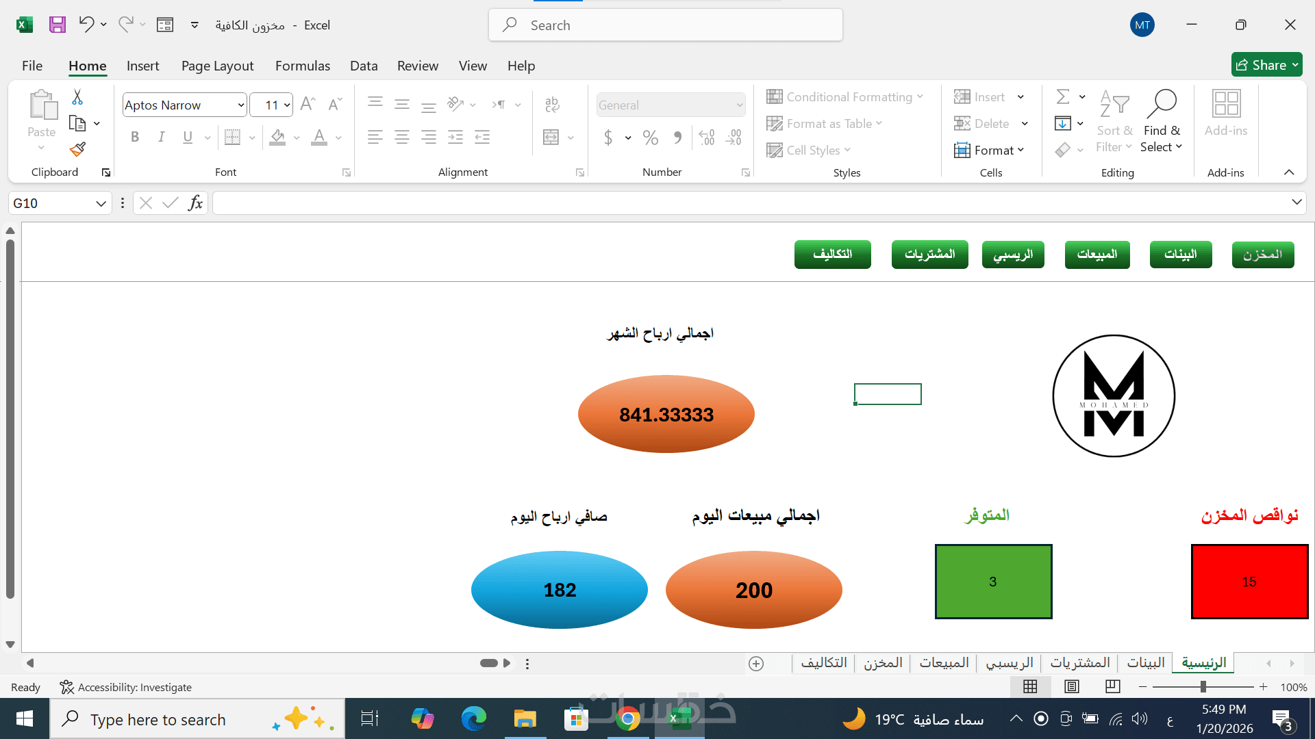This screenshot has width=1315, height=739.
Task: Click the Save icon in title bar
Action: click(x=58, y=25)
